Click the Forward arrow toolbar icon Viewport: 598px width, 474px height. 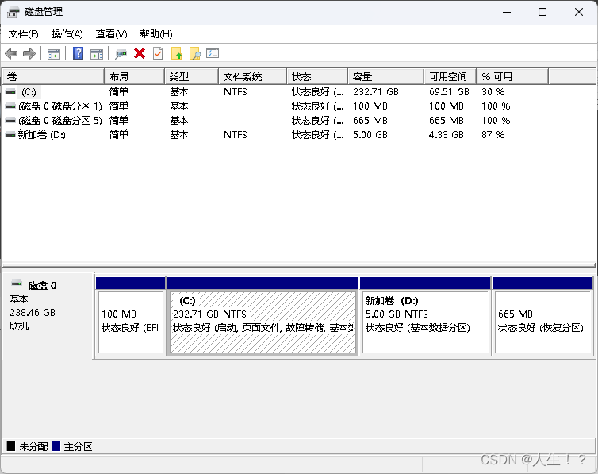pos(29,53)
